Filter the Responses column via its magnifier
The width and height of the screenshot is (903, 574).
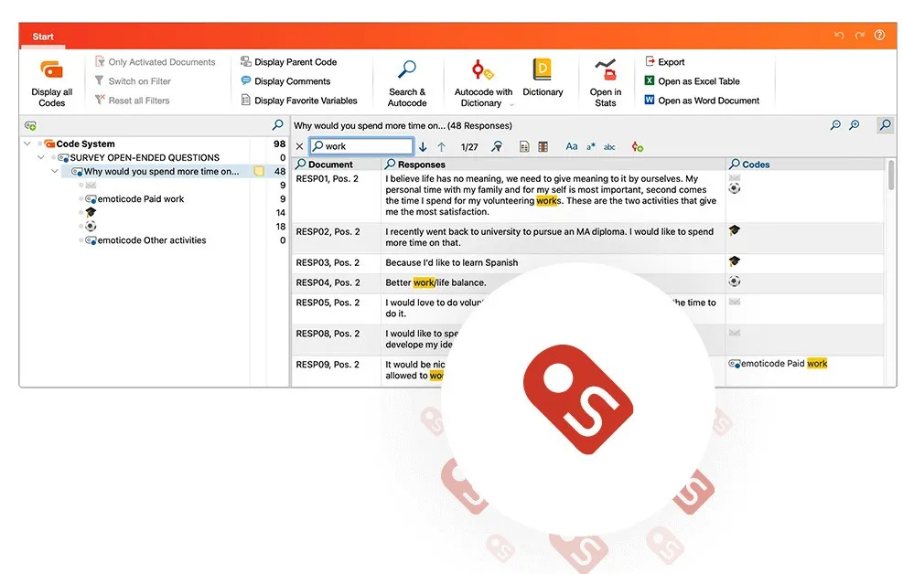click(391, 164)
